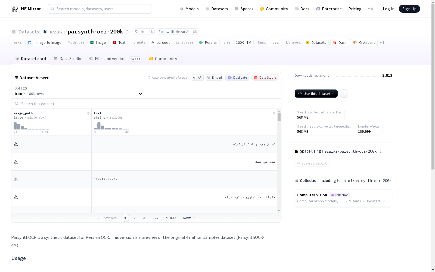This screenshot has width=435, height=272.
Task: Click the 100K - 1M size tag
Action: tap(244, 42)
